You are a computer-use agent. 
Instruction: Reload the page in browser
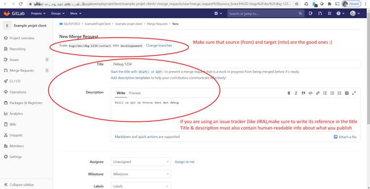21,4
